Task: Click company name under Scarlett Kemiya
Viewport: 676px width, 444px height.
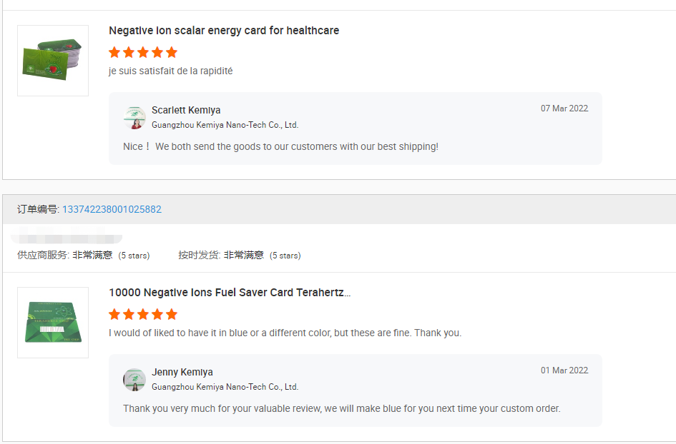Action: (225, 125)
